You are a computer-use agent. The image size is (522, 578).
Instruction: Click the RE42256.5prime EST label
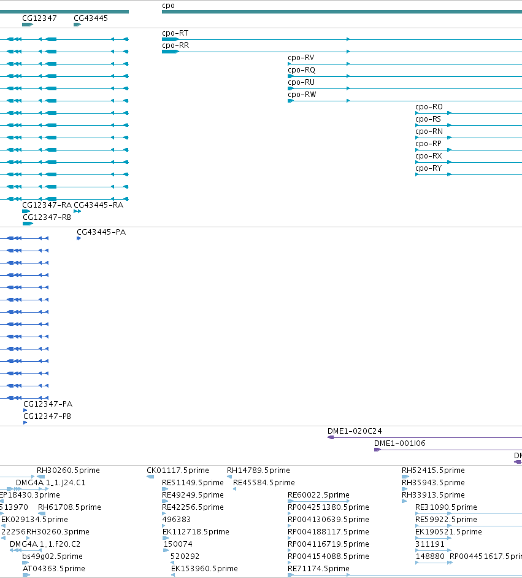193,507
